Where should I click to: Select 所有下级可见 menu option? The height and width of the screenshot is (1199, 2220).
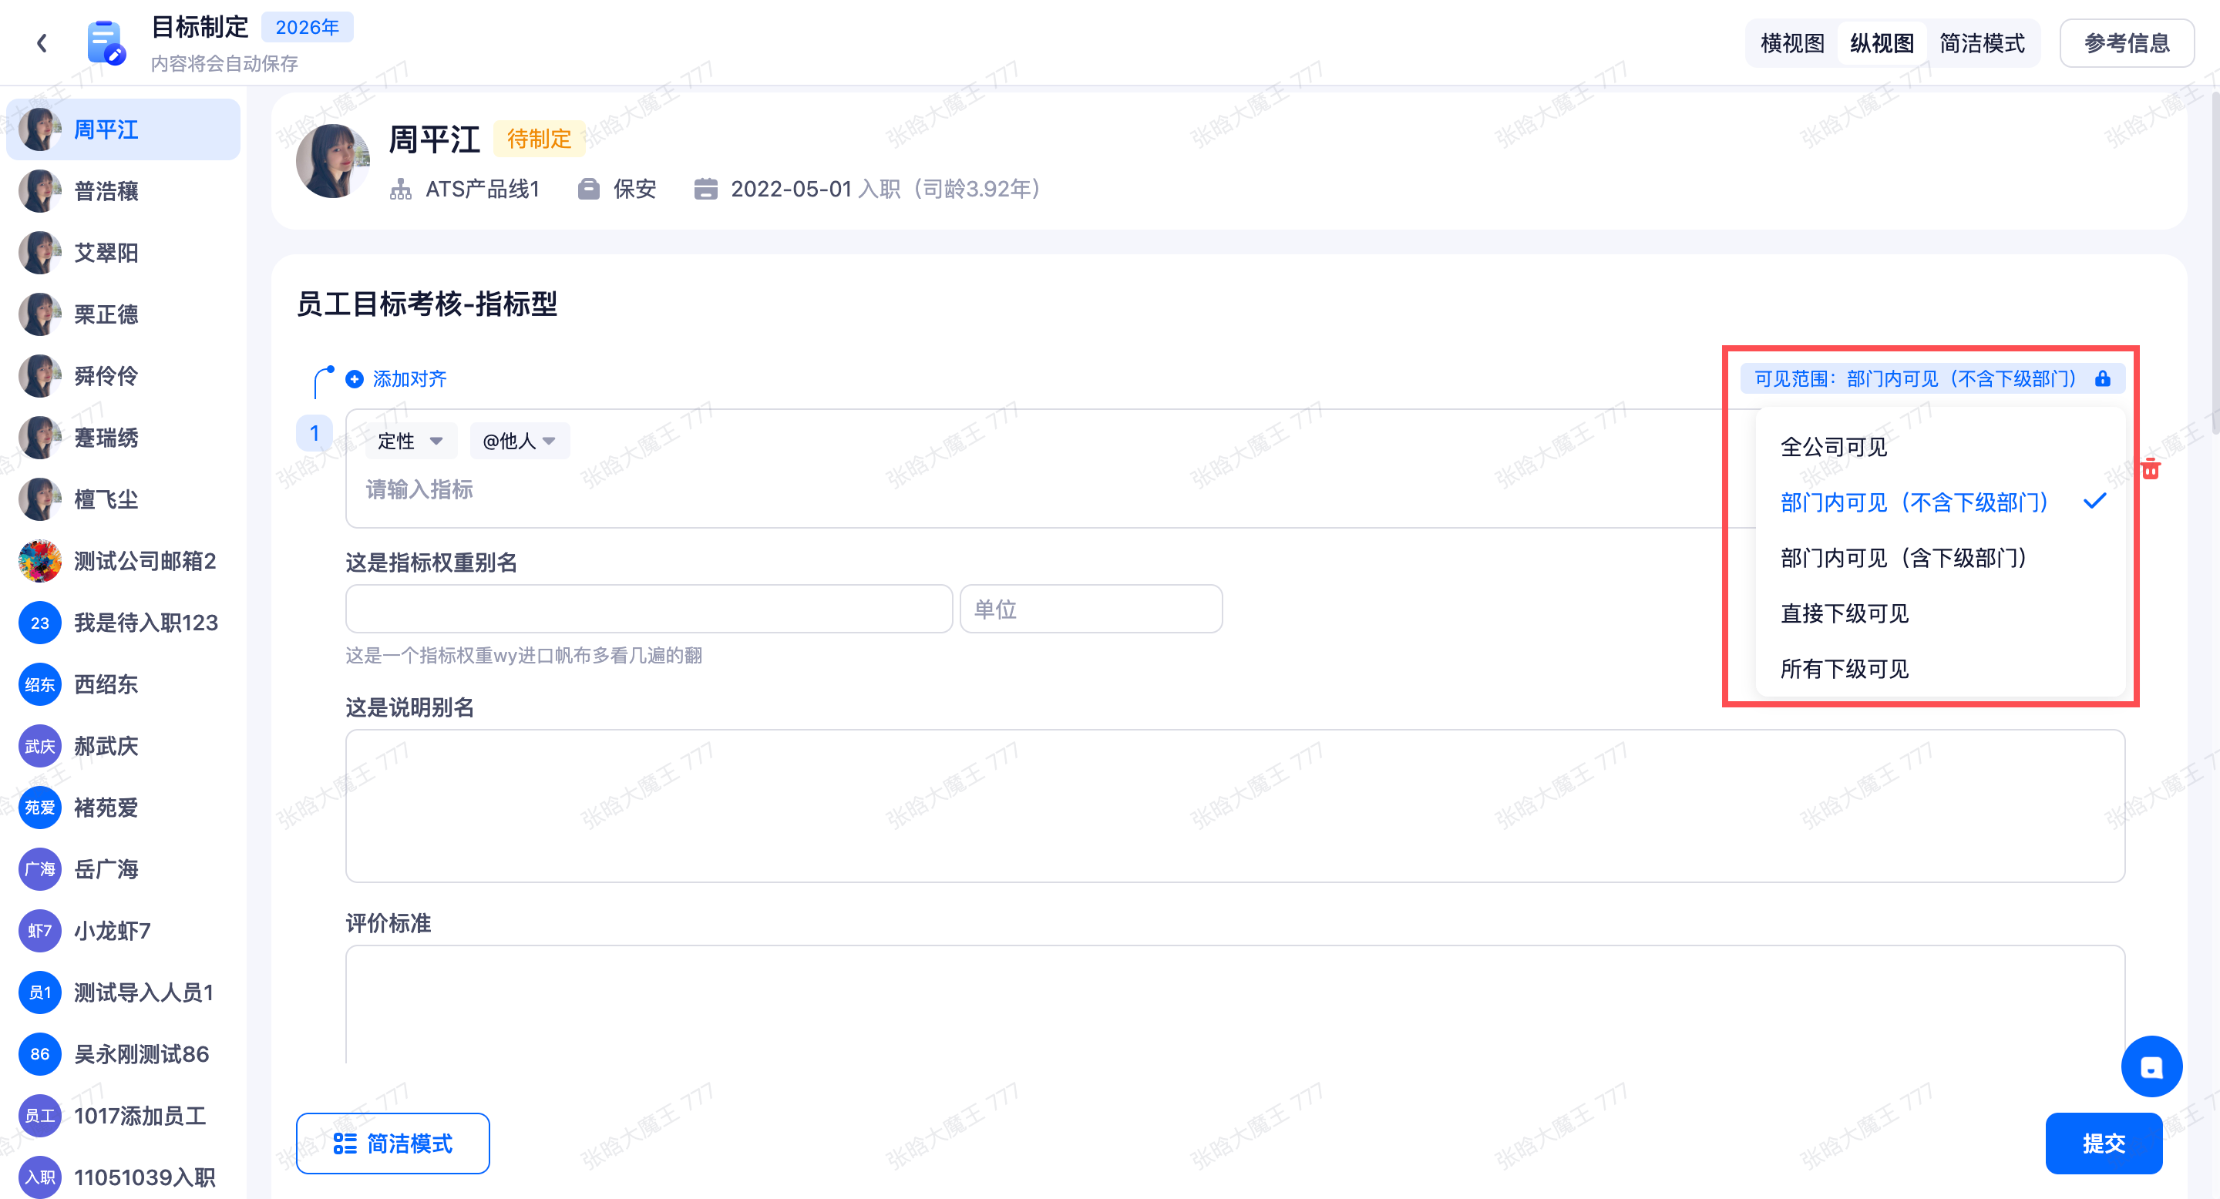click(x=1845, y=670)
